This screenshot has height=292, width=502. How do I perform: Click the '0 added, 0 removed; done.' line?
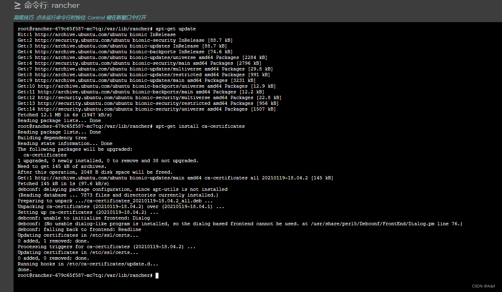(53, 258)
